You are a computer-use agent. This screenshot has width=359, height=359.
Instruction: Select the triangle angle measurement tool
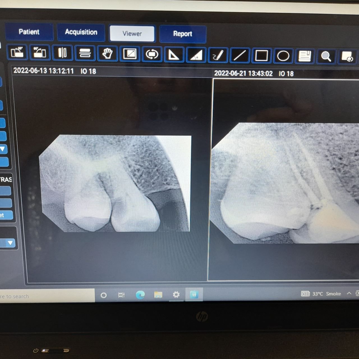[x=174, y=54]
